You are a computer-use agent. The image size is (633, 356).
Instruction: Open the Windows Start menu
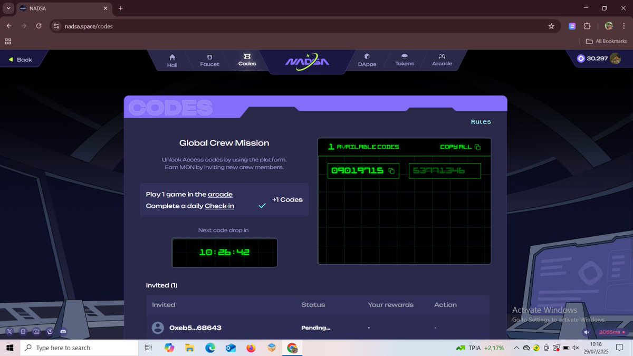tap(9, 348)
